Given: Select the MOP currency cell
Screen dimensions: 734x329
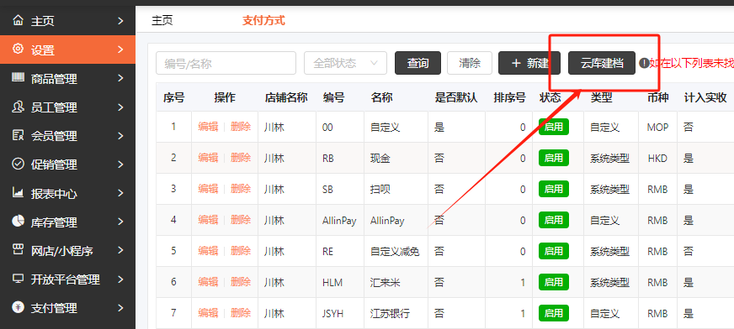Looking at the screenshot, I should click(657, 127).
